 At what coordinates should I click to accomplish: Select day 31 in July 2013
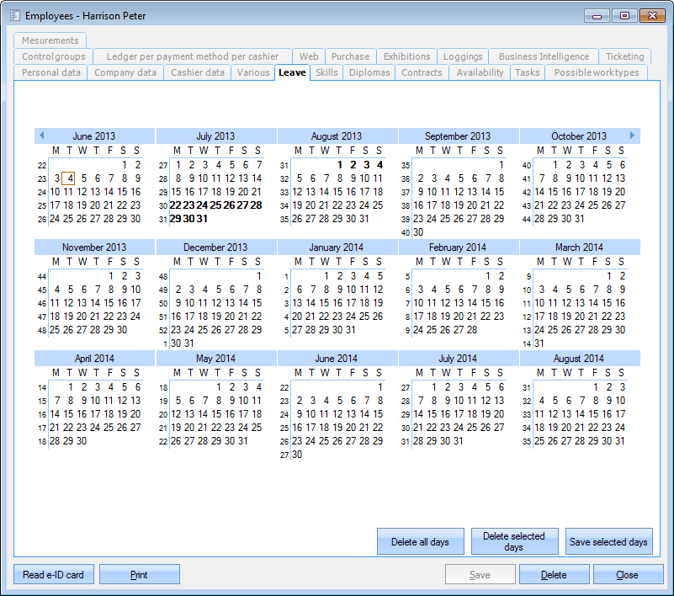(202, 219)
